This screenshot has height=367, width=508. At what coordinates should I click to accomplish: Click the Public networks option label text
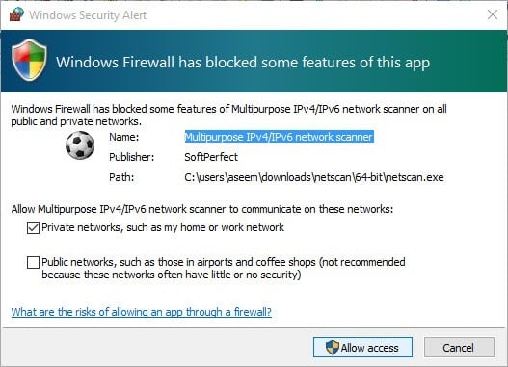(x=224, y=269)
